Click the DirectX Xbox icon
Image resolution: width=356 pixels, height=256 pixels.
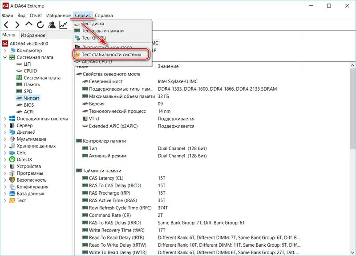click(x=12, y=160)
